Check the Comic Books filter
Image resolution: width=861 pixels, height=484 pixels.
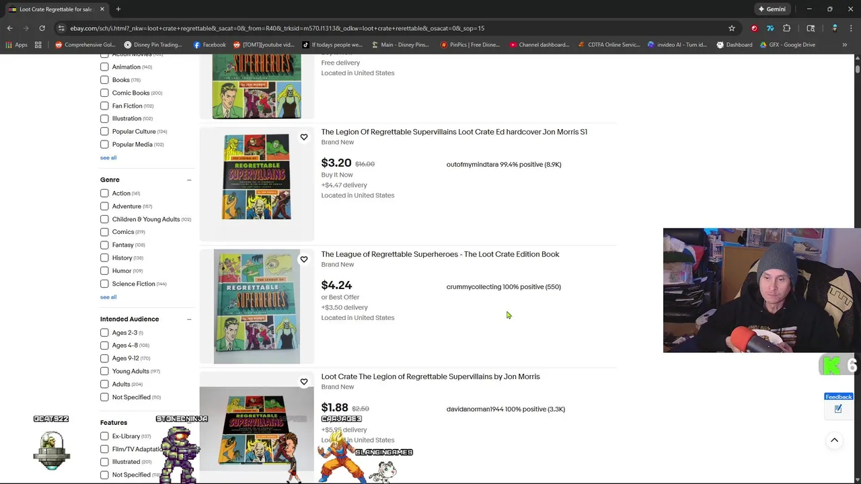104,93
